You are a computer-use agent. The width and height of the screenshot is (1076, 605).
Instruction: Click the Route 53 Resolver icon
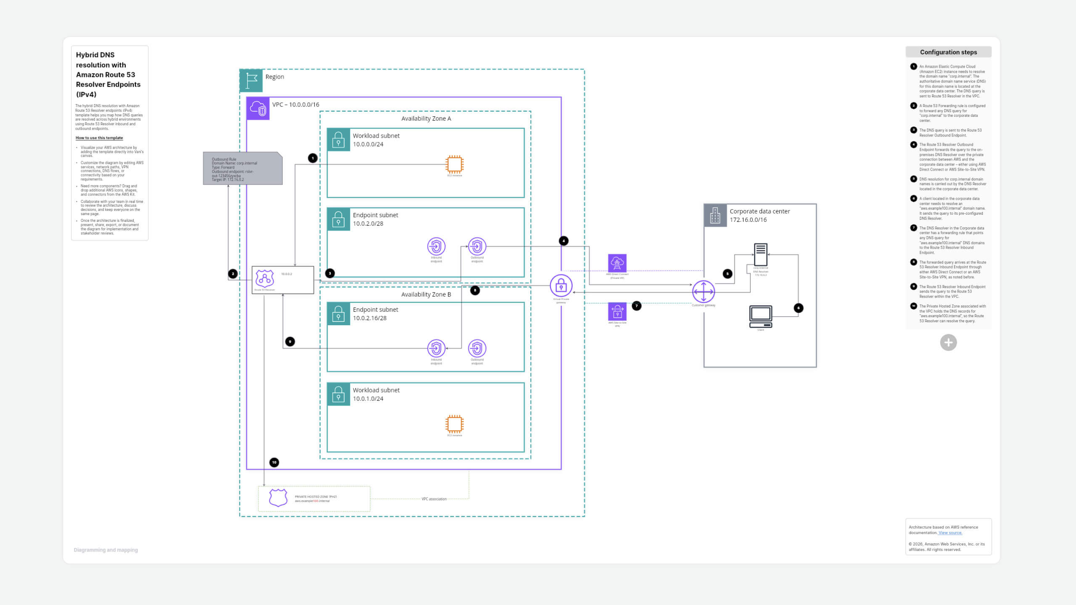(264, 278)
